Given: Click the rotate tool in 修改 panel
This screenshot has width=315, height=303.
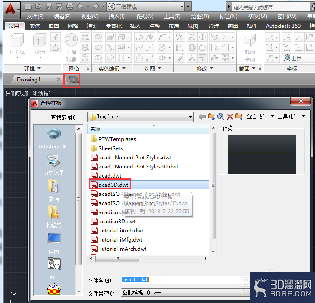Looking at the screenshot, I should click(202, 47).
